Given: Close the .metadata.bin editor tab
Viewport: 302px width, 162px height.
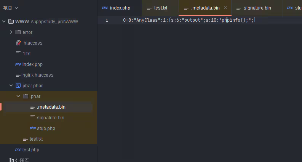Looking at the screenshot, I should coord(225,8).
